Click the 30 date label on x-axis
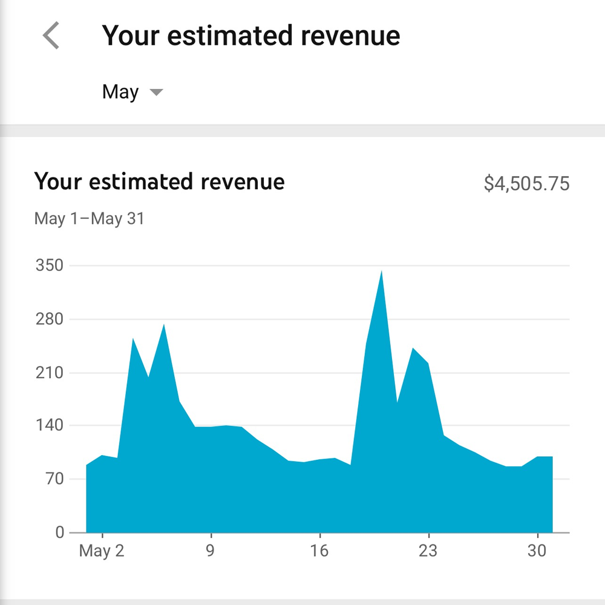 pyautogui.click(x=537, y=551)
